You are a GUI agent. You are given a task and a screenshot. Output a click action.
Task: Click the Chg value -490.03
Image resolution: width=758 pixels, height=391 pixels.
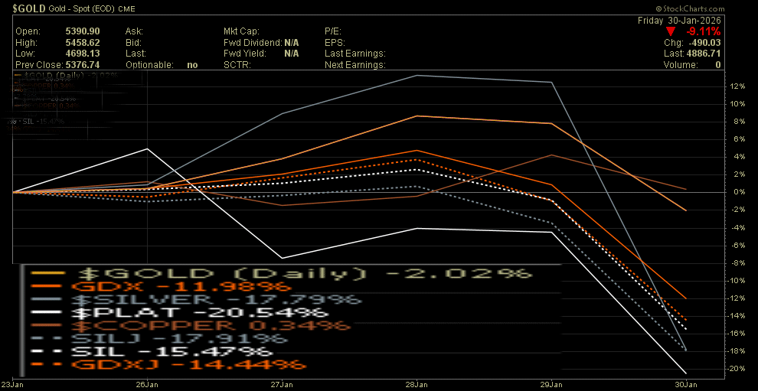click(x=706, y=43)
